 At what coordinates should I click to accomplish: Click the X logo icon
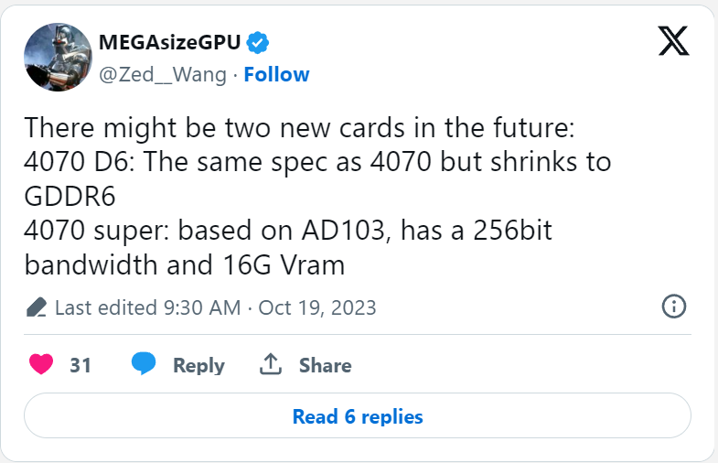coord(673,41)
